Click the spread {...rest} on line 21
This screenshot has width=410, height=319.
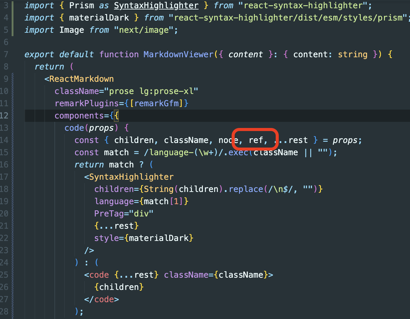click(116, 226)
